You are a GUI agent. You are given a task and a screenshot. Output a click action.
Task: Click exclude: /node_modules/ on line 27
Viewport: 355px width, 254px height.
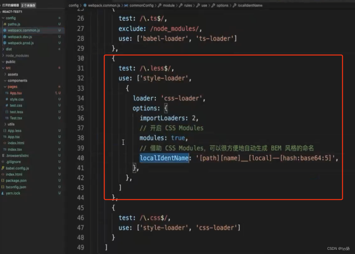tap(159, 29)
